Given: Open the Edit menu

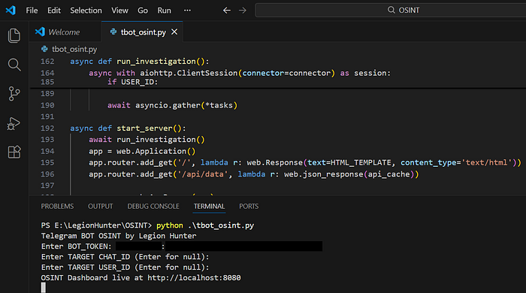Looking at the screenshot, I should (54, 11).
